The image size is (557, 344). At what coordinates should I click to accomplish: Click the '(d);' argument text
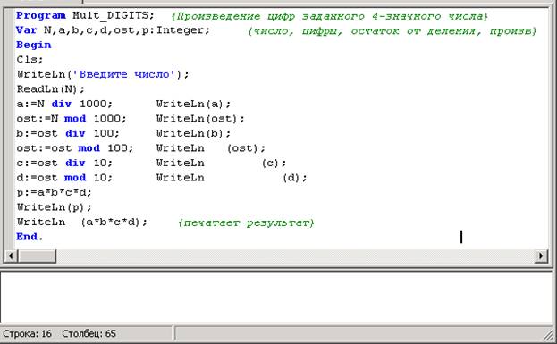tap(295, 178)
